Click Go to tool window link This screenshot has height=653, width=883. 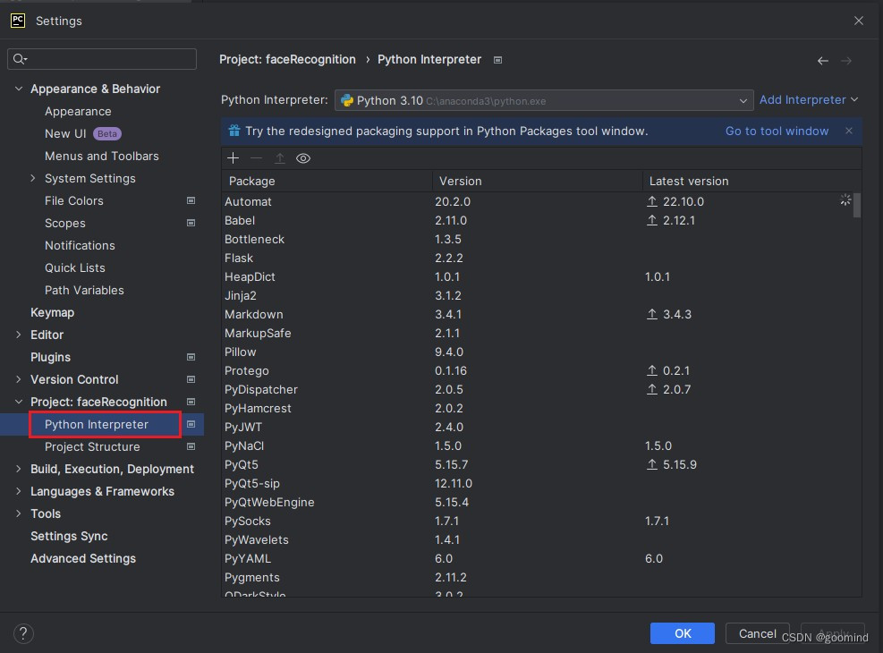pyautogui.click(x=777, y=131)
